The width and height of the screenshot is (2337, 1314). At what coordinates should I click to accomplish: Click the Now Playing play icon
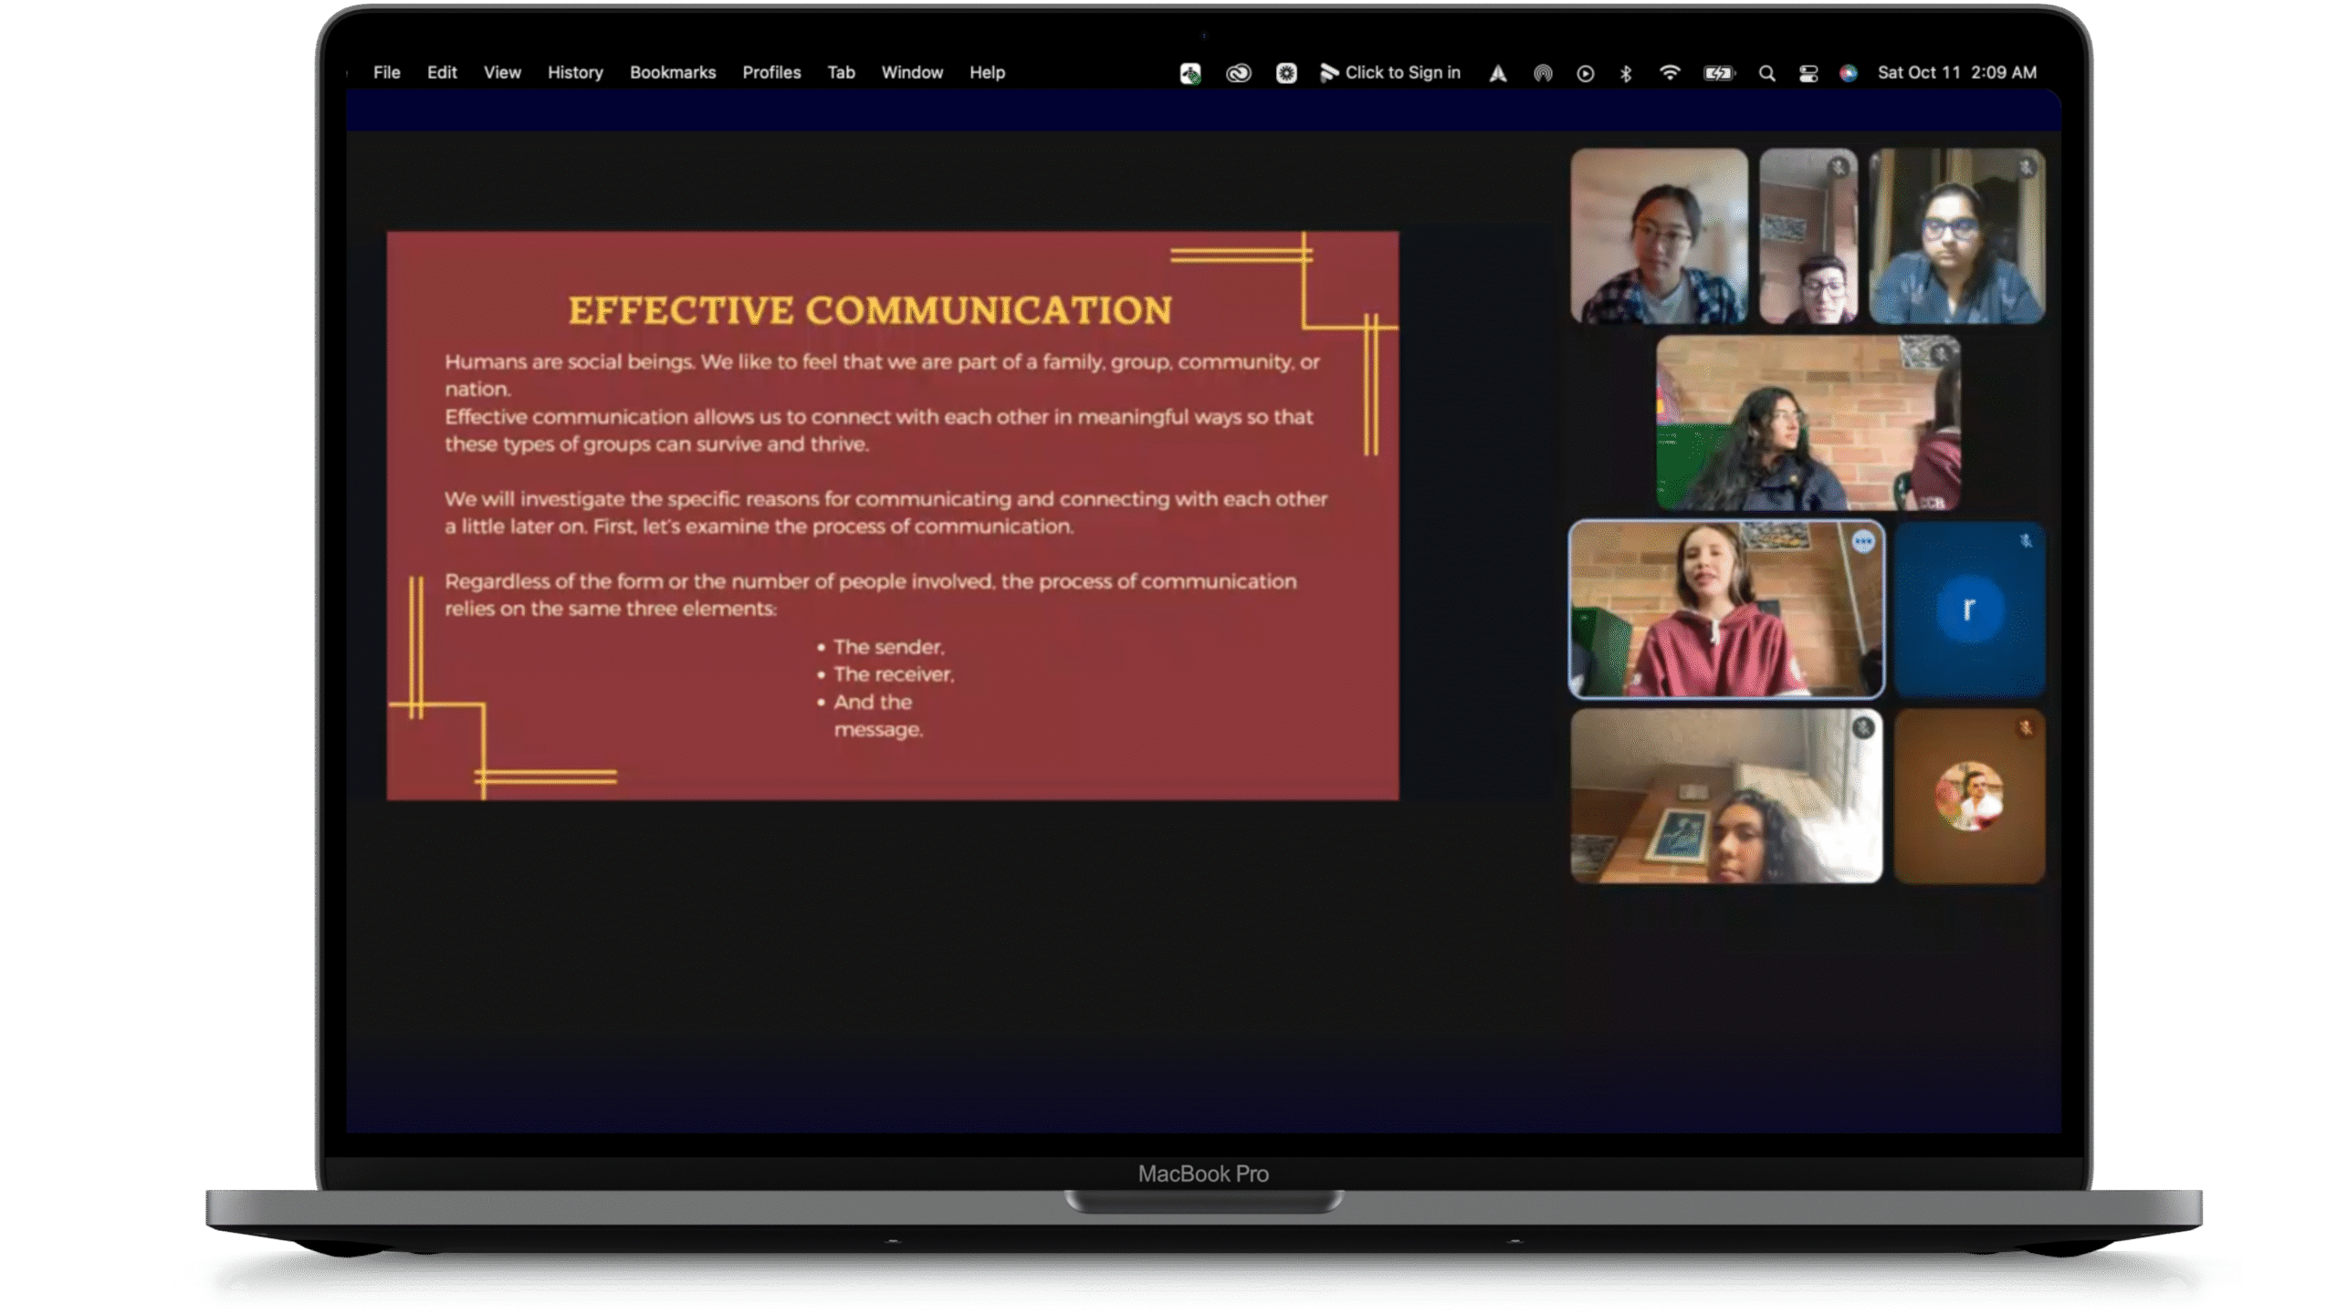[1585, 73]
